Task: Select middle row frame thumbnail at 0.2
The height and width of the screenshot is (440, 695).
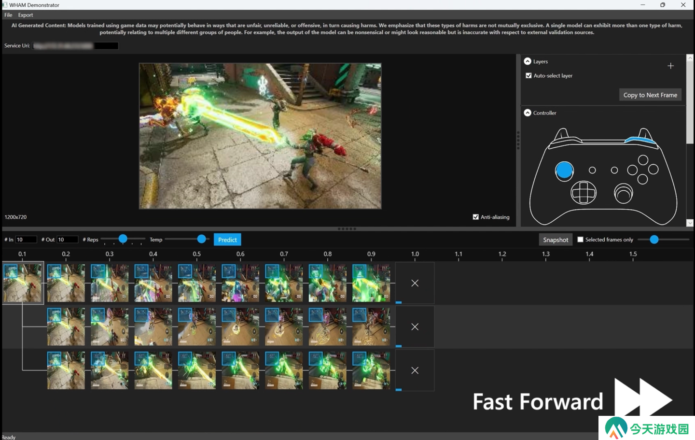Action: tap(66, 326)
